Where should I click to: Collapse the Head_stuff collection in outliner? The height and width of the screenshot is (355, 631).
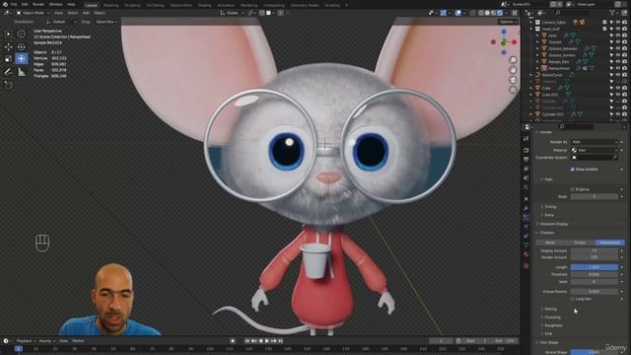531,29
